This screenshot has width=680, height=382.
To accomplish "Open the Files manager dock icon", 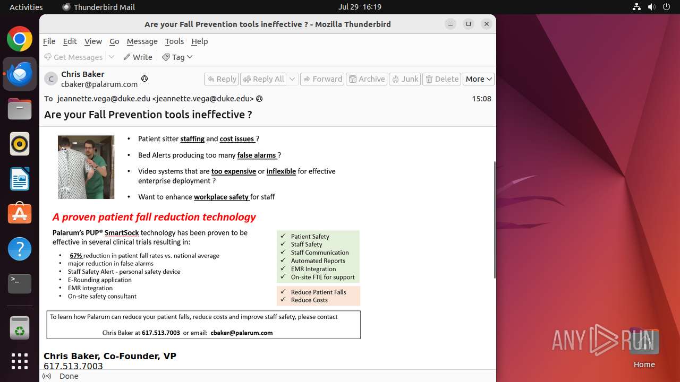I will coord(20,109).
